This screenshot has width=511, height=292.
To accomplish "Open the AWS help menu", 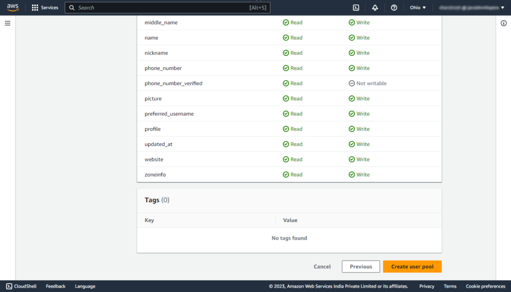I will tap(394, 7).
